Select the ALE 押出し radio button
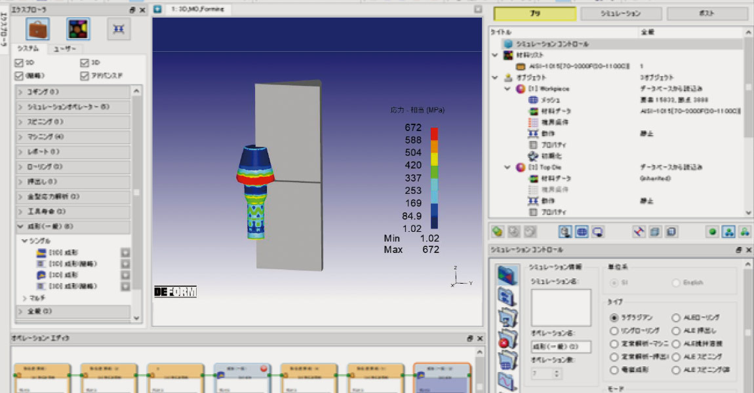754x393 pixels. 676,331
